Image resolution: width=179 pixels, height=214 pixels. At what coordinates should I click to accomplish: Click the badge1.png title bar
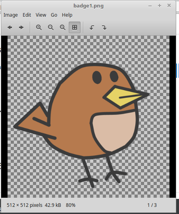[x=89, y=6]
